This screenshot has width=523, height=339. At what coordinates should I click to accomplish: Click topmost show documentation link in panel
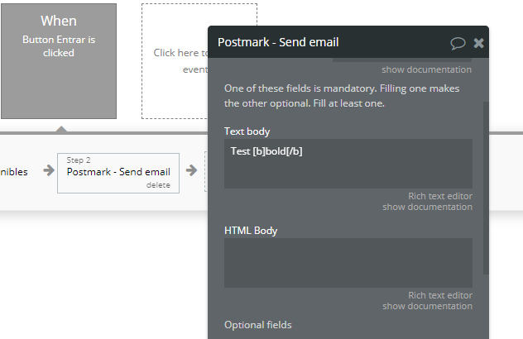(427, 70)
